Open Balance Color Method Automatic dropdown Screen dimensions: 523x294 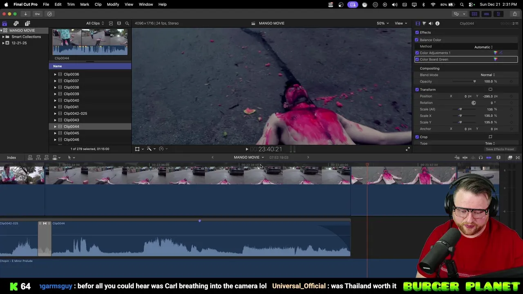(x=483, y=47)
